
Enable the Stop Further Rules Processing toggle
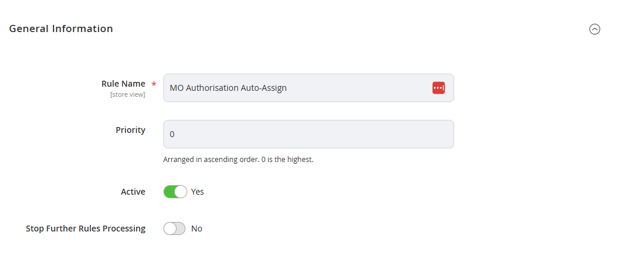click(x=174, y=229)
